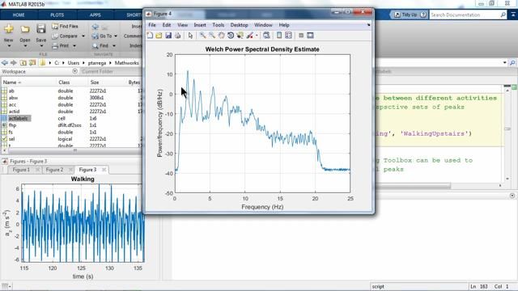The width and height of the screenshot is (518, 291).
Task: Select the fhp variable in Workspace
Action: point(71,125)
